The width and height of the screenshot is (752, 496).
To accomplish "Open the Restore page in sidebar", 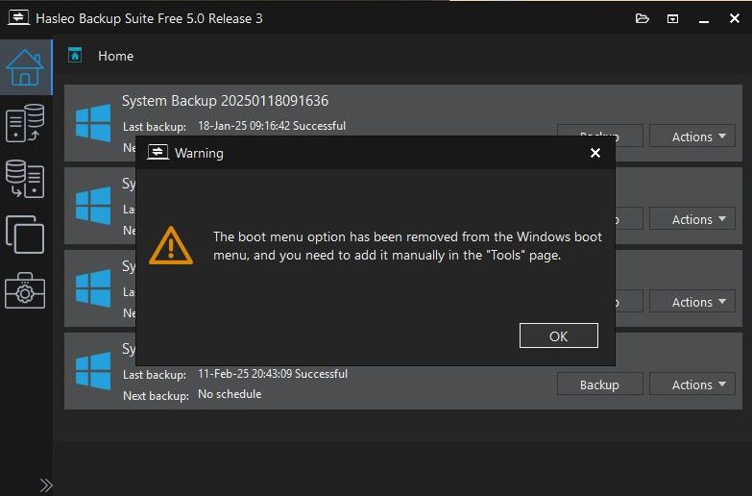I will point(25,179).
